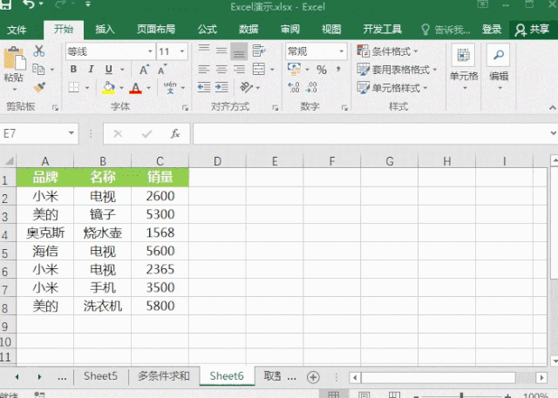Click the Paste clipboard icon

coord(14,58)
